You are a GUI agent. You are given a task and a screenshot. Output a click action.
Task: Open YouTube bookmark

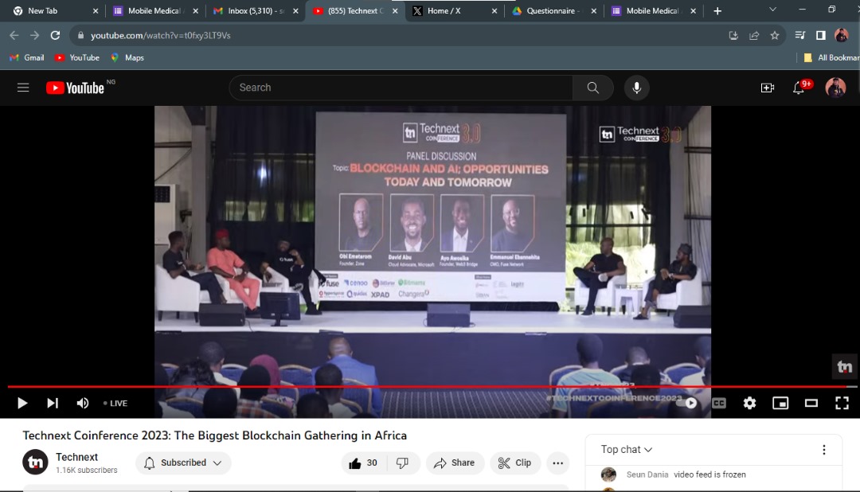tap(77, 57)
